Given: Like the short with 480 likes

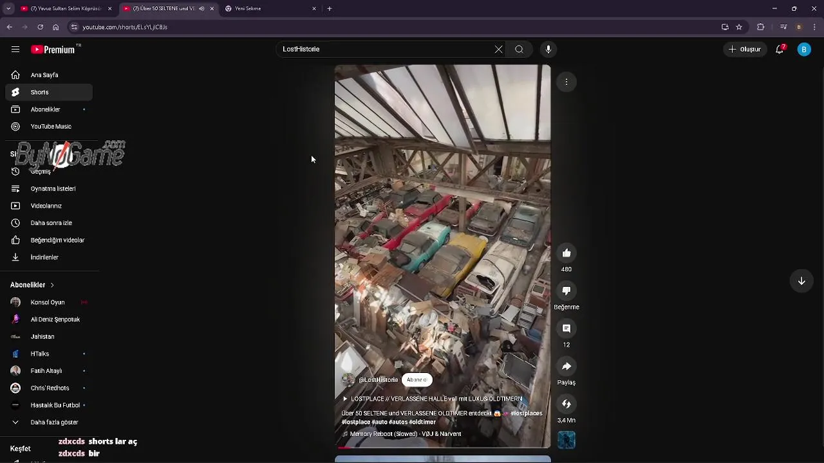Looking at the screenshot, I should [x=566, y=253].
